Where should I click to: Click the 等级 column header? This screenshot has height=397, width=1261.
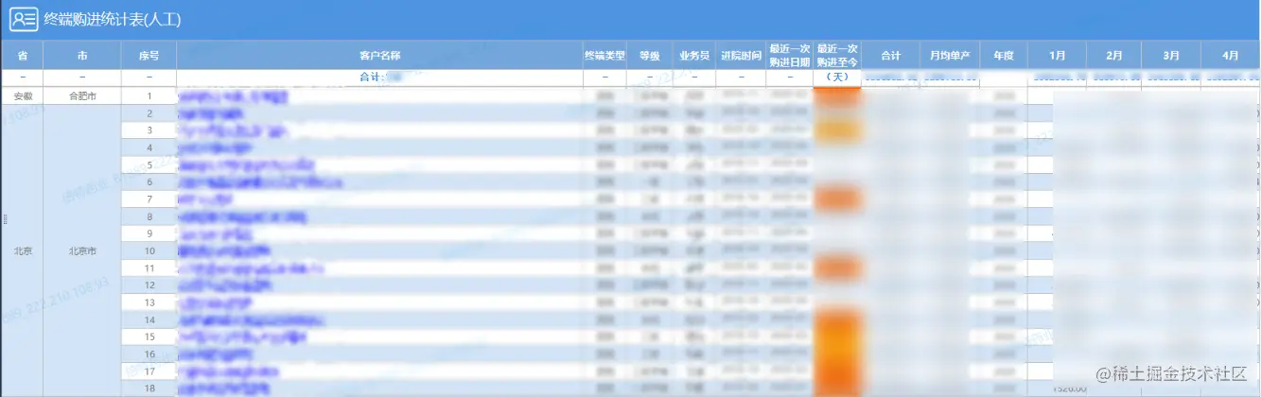[649, 56]
